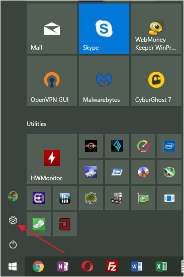
Task: Launch the AMD Ryzen Master tile
Action: pyautogui.click(x=91, y=146)
